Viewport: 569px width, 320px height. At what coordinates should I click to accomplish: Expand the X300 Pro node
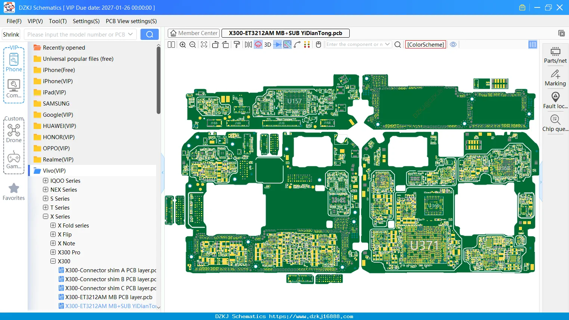click(53, 252)
